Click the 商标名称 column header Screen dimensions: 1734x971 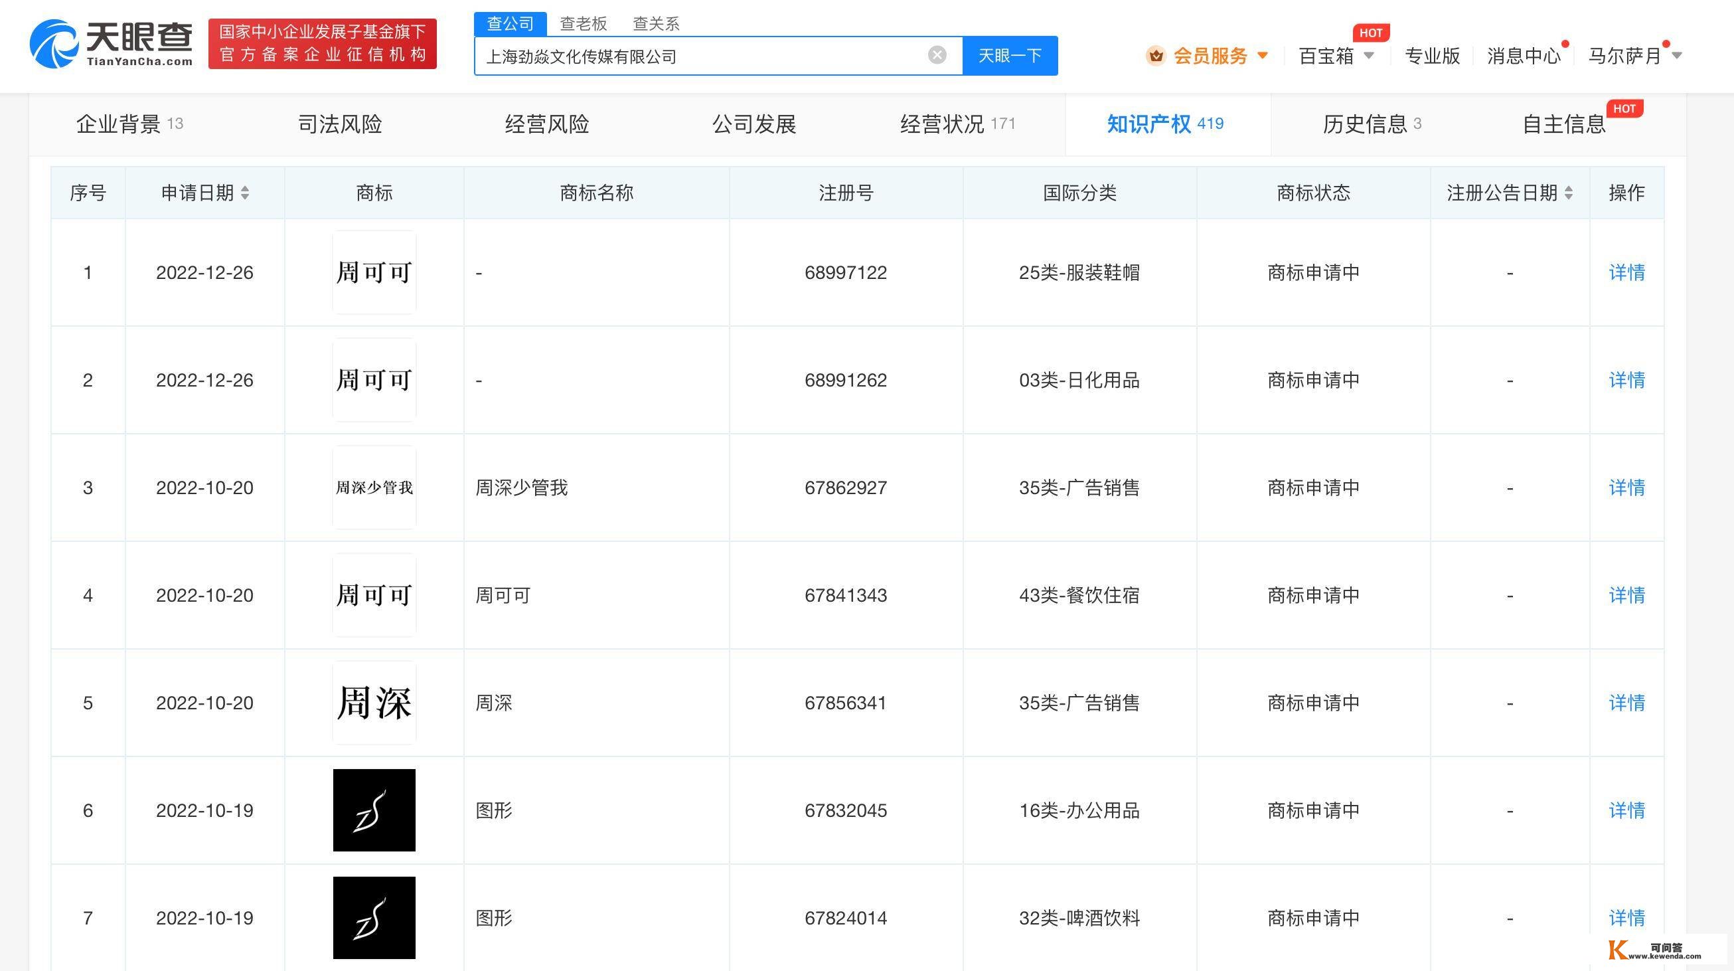click(596, 193)
